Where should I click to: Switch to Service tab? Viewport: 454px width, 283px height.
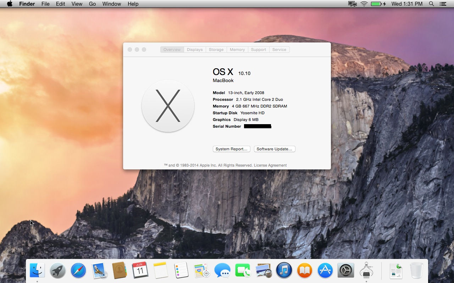279,50
